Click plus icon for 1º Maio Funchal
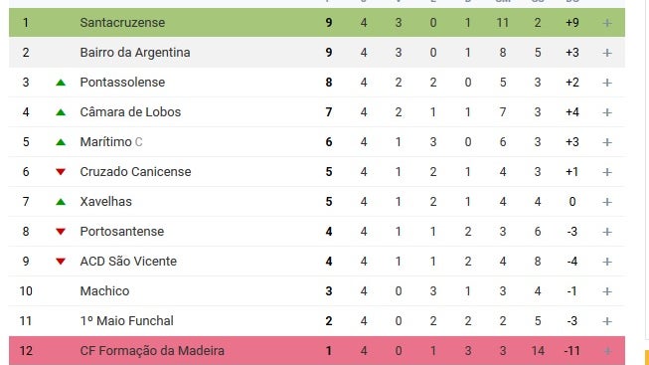This screenshot has height=365, width=649. click(607, 321)
